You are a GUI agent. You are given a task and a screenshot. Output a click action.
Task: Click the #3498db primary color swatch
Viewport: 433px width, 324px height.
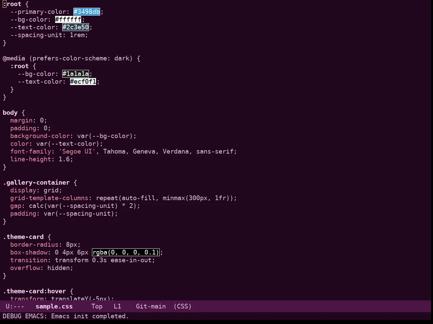point(87,12)
